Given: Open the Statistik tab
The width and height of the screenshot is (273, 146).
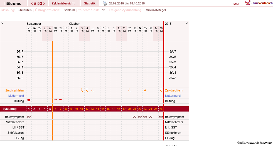Looking at the screenshot, I should (90, 3).
